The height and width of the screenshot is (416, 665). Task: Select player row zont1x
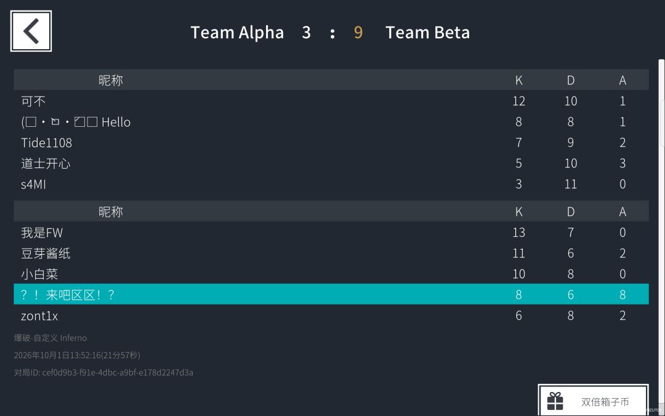coord(331,316)
